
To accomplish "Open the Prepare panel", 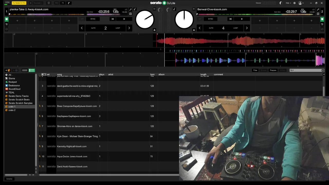I will coord(273,70).
